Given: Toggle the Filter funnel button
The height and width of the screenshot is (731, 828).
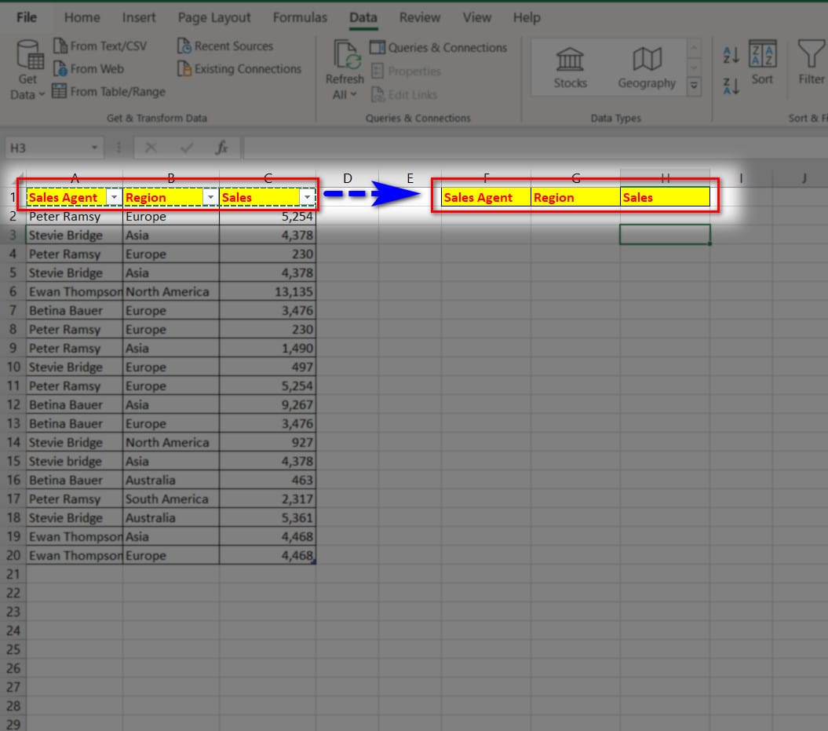Looking at the screenshot, I should pos(811,63).
